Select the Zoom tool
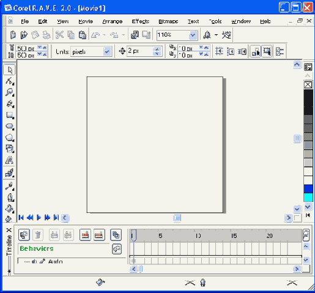Viewport: 315px width, 293px height. (x=9, y=92)
